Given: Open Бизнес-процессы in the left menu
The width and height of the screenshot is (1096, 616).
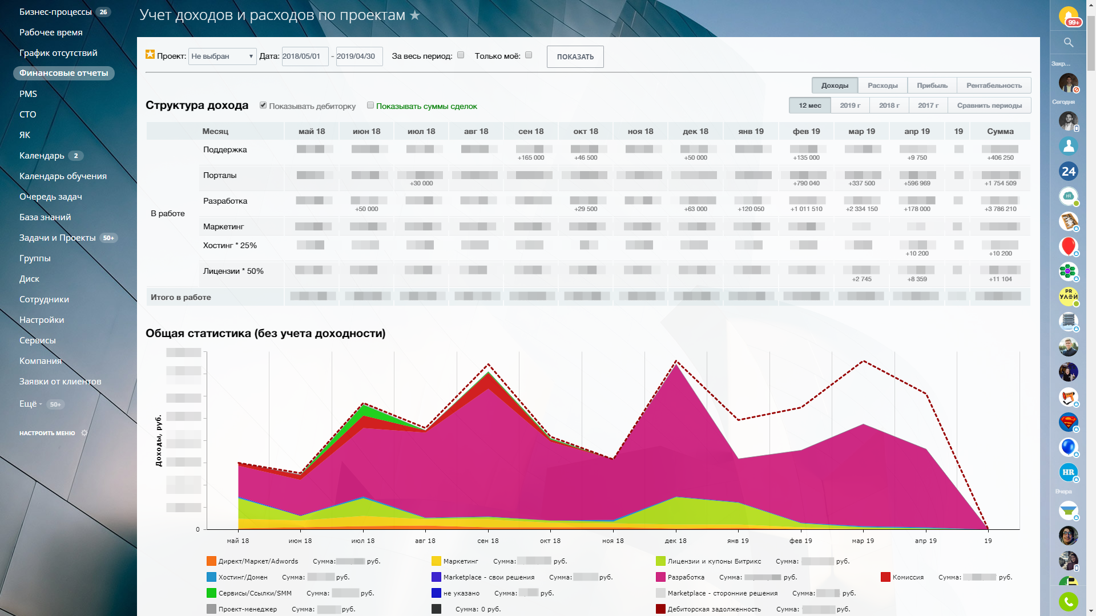Looking at the screenshot, I should tap(55, 12).
